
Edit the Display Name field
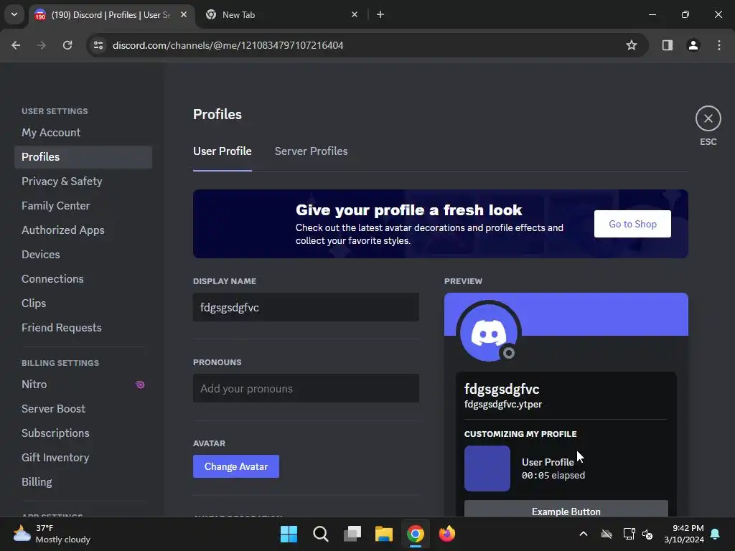pos(306,307)
